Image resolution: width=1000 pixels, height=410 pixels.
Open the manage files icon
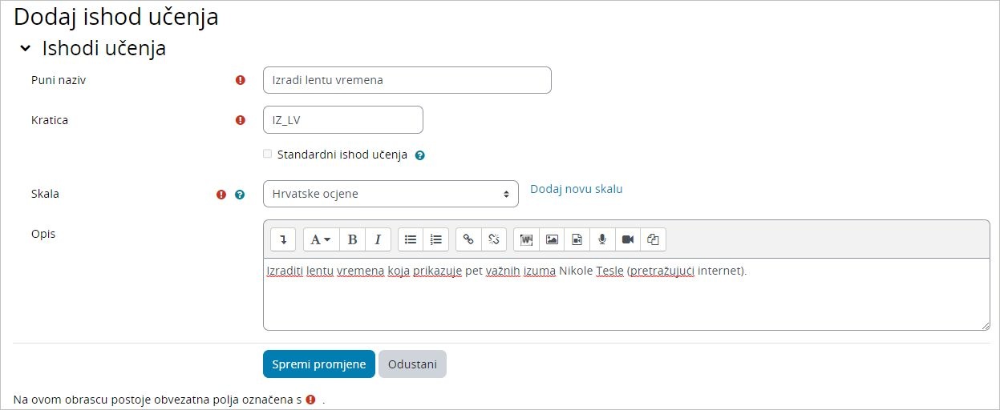click(x=653, y=239)
